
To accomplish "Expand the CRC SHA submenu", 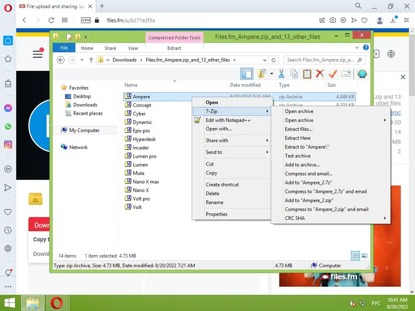I will (385, 218).
